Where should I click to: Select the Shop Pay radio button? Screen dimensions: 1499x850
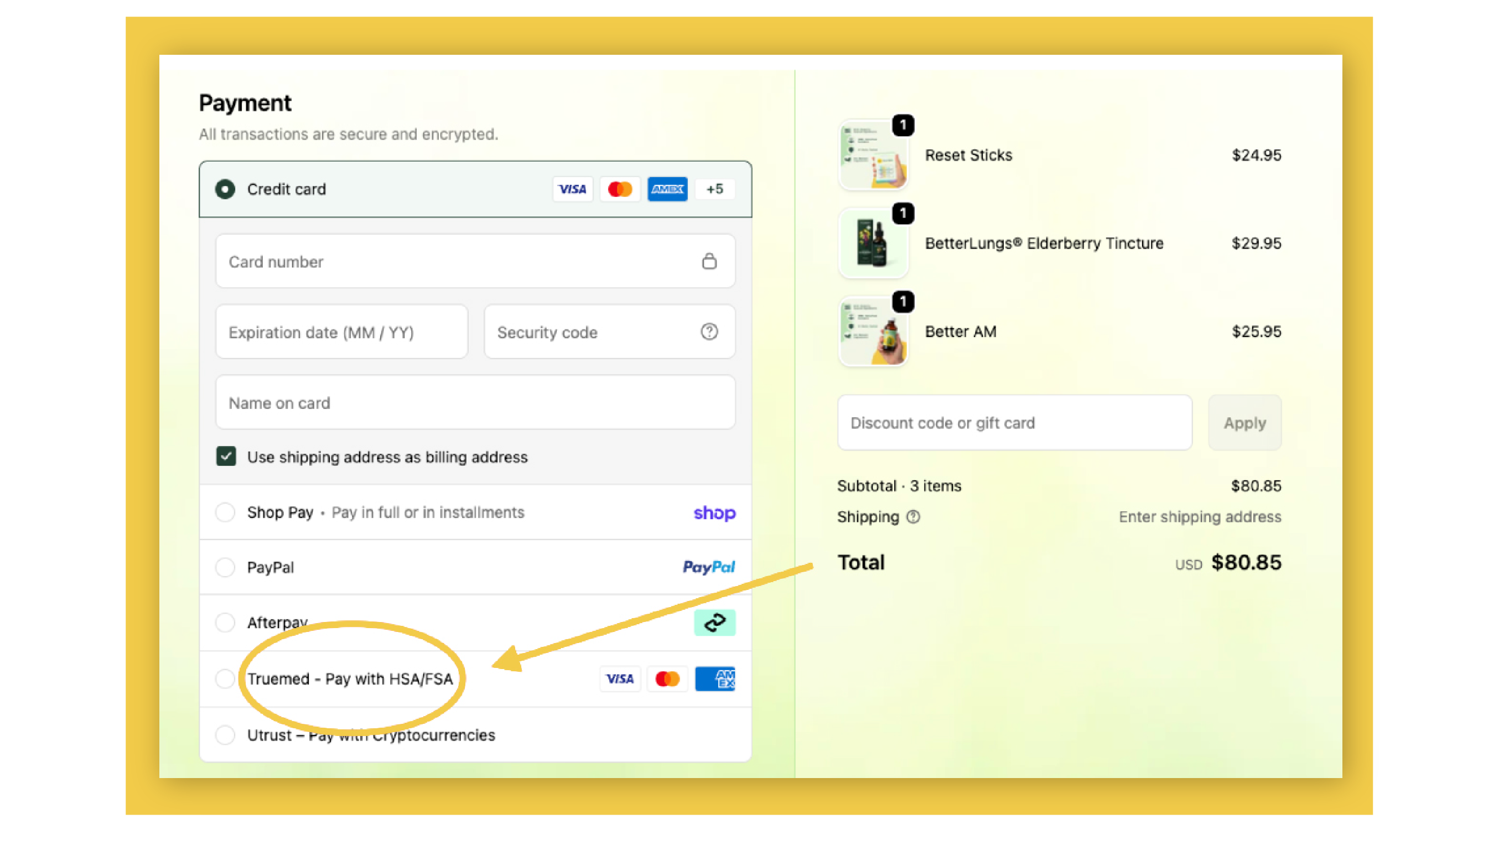point(225,512)
